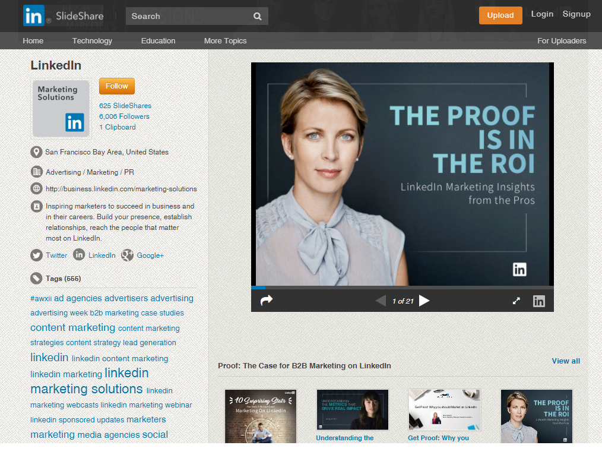Open the Technology menu item
The height and width of the screenshot is (461, 602).
pos(92,41)
